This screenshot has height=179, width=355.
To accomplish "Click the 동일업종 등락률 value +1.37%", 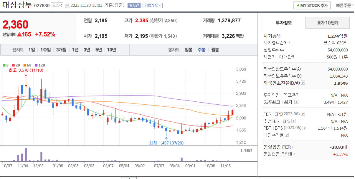I will [340, 154].
